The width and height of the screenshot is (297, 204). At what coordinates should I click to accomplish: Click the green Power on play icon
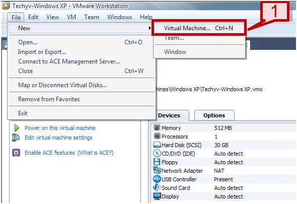(x=17, y=128)
